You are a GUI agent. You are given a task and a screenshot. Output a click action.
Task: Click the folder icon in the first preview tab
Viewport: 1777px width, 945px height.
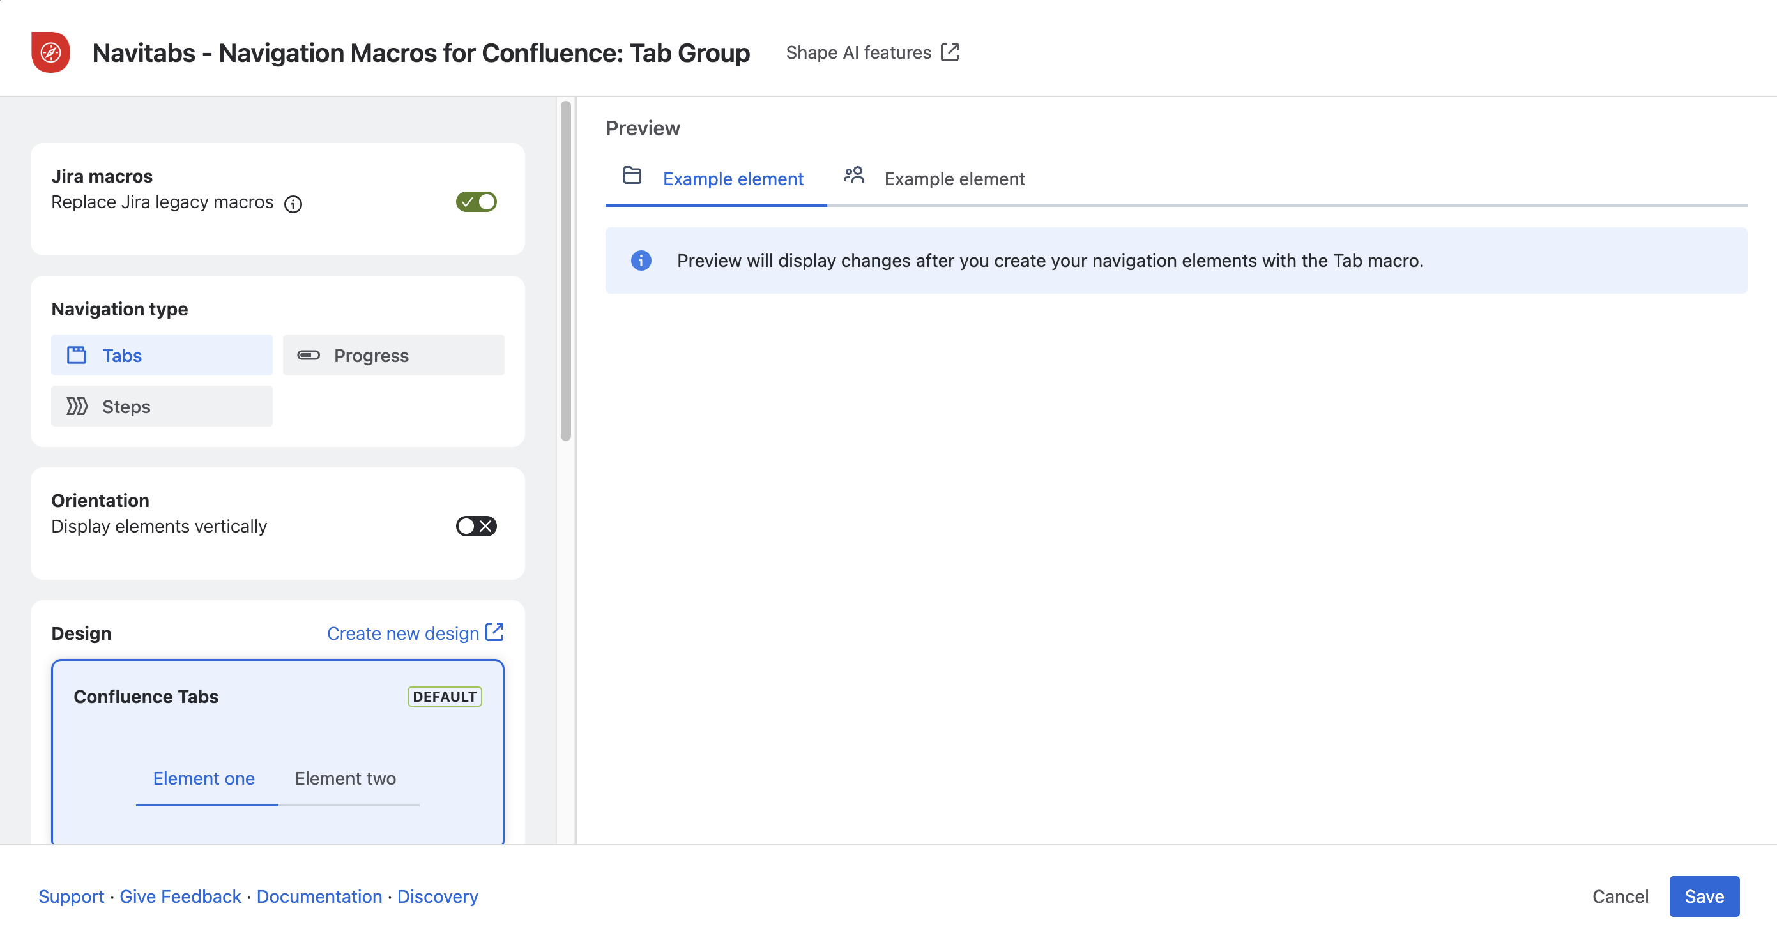[x=632, y=175]
